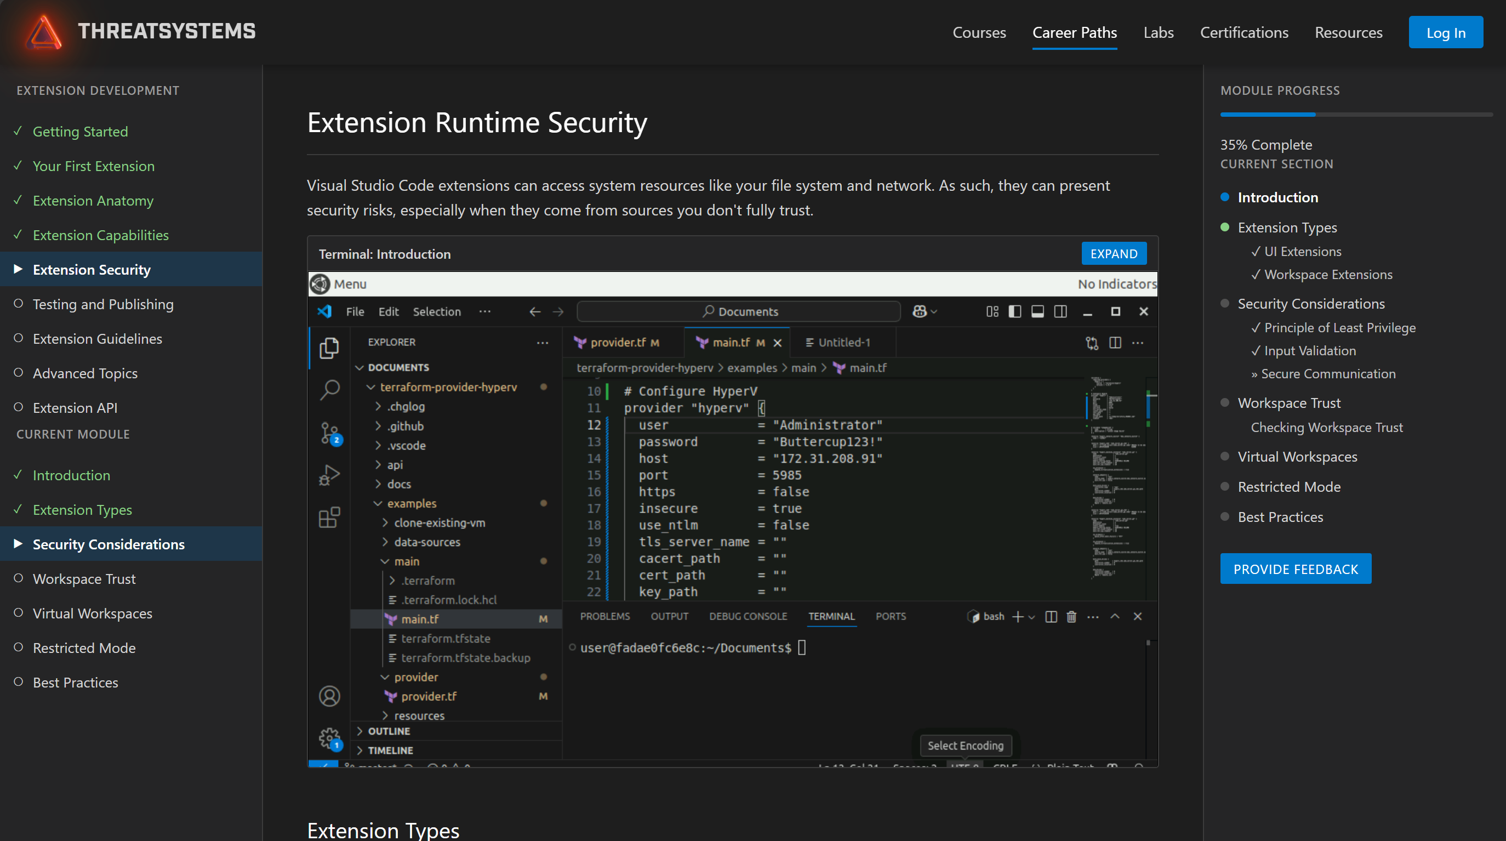Viewport: 1506px width, 841px height.
Task: Select Advanced Topics in sidebar
Action: [x=85, y=373]
